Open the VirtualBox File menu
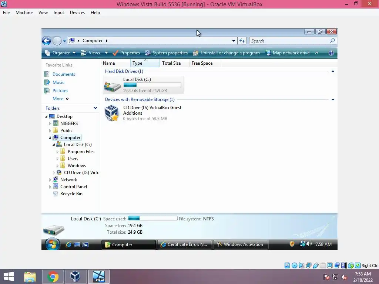Screen dimensions: 379x284 pyautogui.click(x=6, y=13)
